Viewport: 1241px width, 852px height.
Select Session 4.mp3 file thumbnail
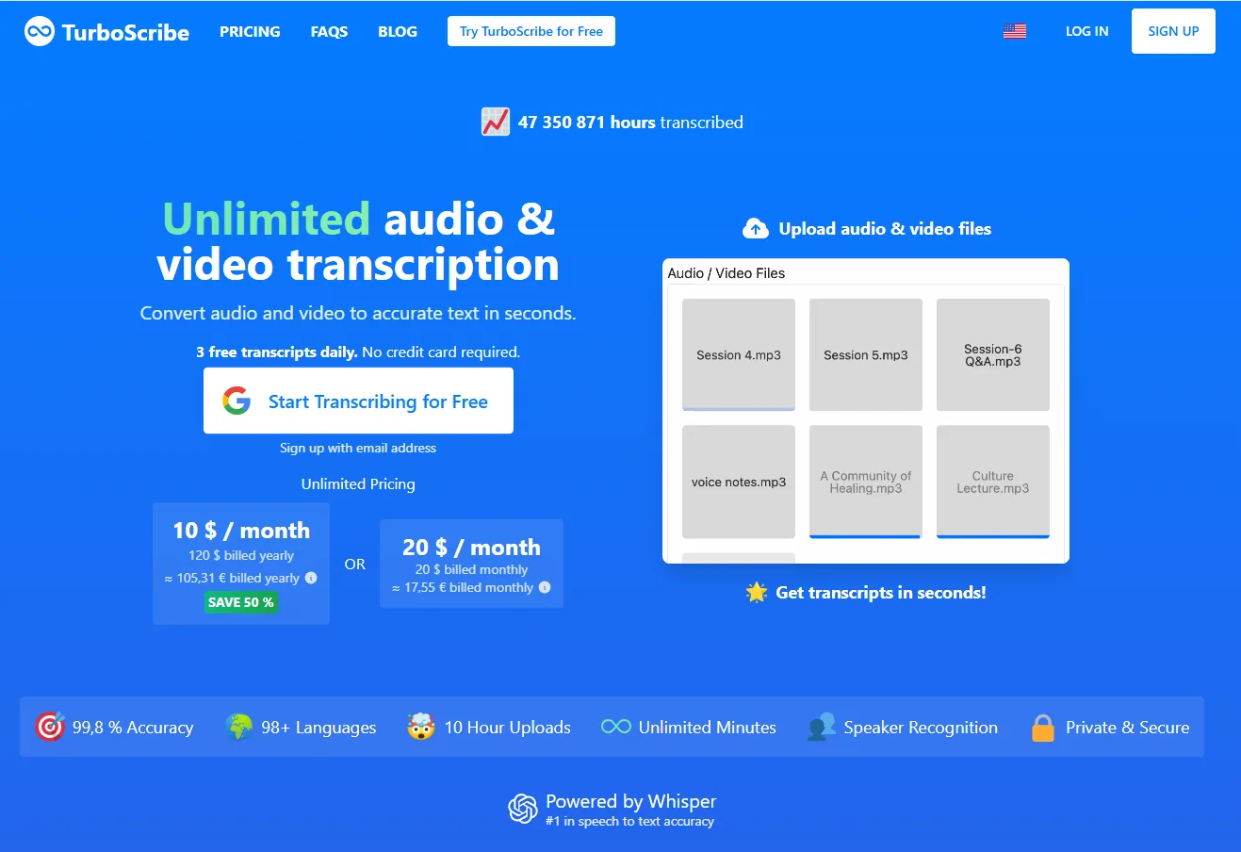(739, 354)
